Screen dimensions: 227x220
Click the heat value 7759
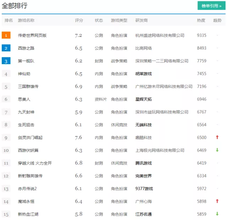(x=201, y=61)
